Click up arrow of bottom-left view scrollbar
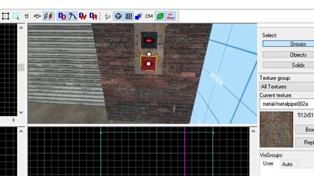Viewport: 314px width, 176px height. tap(21, 132)
